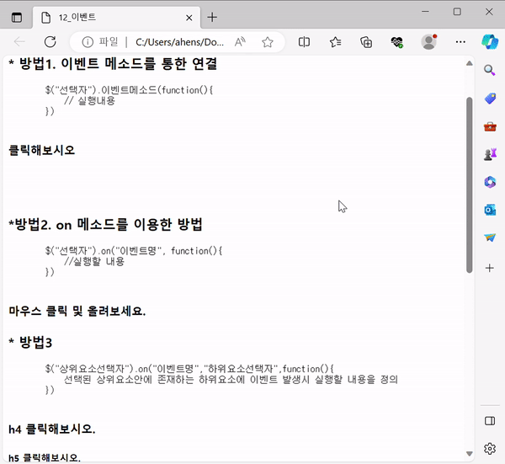
Task: Click the * 방법3 heading
Action: point(30,342)
